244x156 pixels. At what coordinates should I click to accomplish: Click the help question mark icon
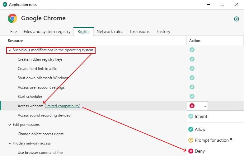[237, 19]
